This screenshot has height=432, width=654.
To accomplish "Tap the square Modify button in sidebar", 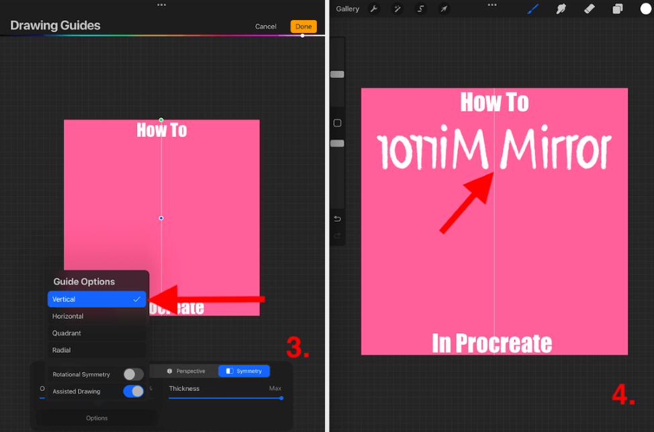I will click(338, 123).
